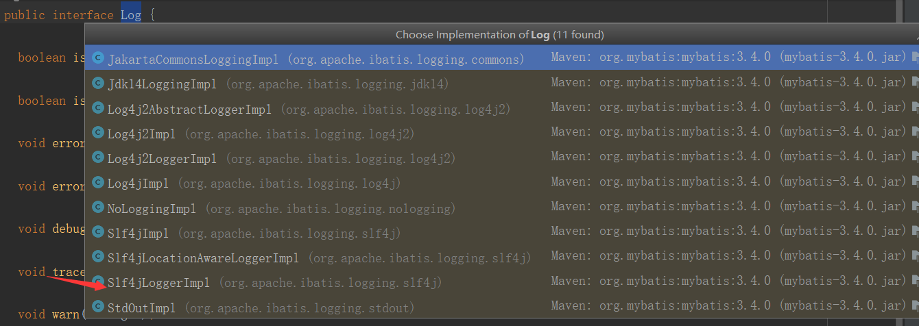Open Jdk14LoggingImpl class
This screenshot has height=326, width=919.
click(x=501, y=84)
